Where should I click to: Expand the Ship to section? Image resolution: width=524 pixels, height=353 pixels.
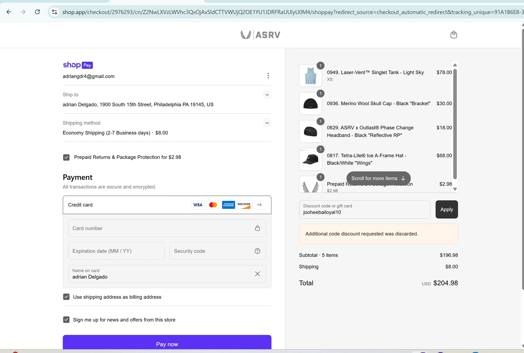click(267, 95)
